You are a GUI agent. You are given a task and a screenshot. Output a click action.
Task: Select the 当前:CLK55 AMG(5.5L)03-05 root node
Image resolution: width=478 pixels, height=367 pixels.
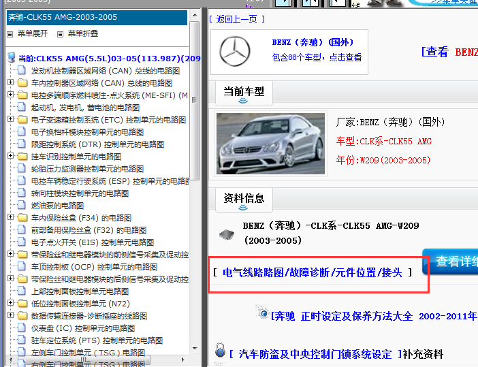(x=110, y=59)
